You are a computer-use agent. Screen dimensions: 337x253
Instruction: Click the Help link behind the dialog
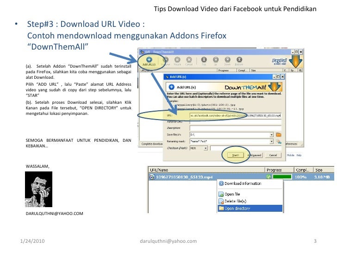pos(299,155)
